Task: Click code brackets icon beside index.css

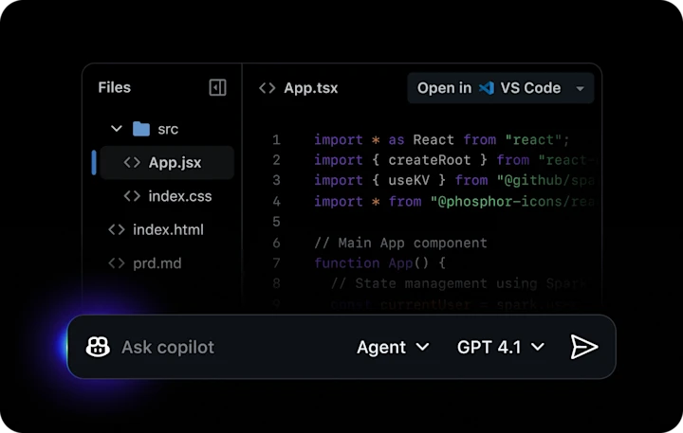Action: 132,196
